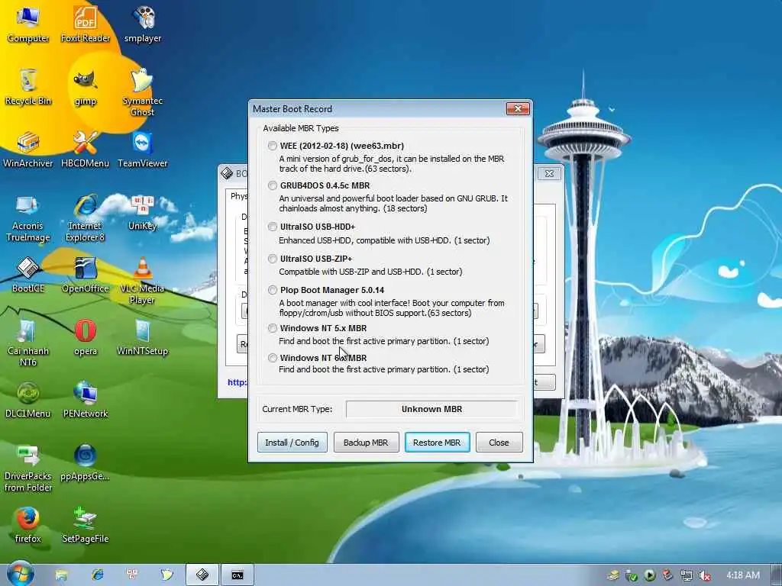Viewport: 782px width, 586px height.
Task: Click the 4:18 AM clock
Action: [x=743, y=575]
